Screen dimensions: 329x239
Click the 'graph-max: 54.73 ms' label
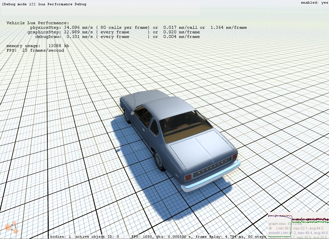(x=285, y=224)
